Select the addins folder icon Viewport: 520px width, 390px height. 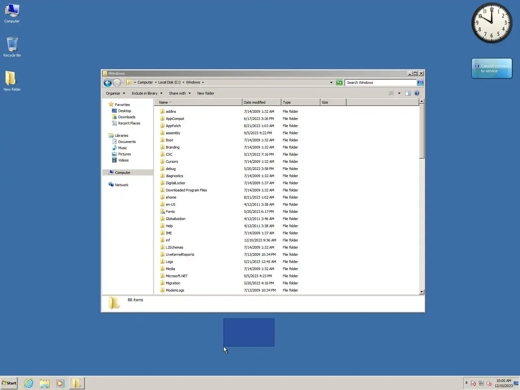click(x=162, y=111)
